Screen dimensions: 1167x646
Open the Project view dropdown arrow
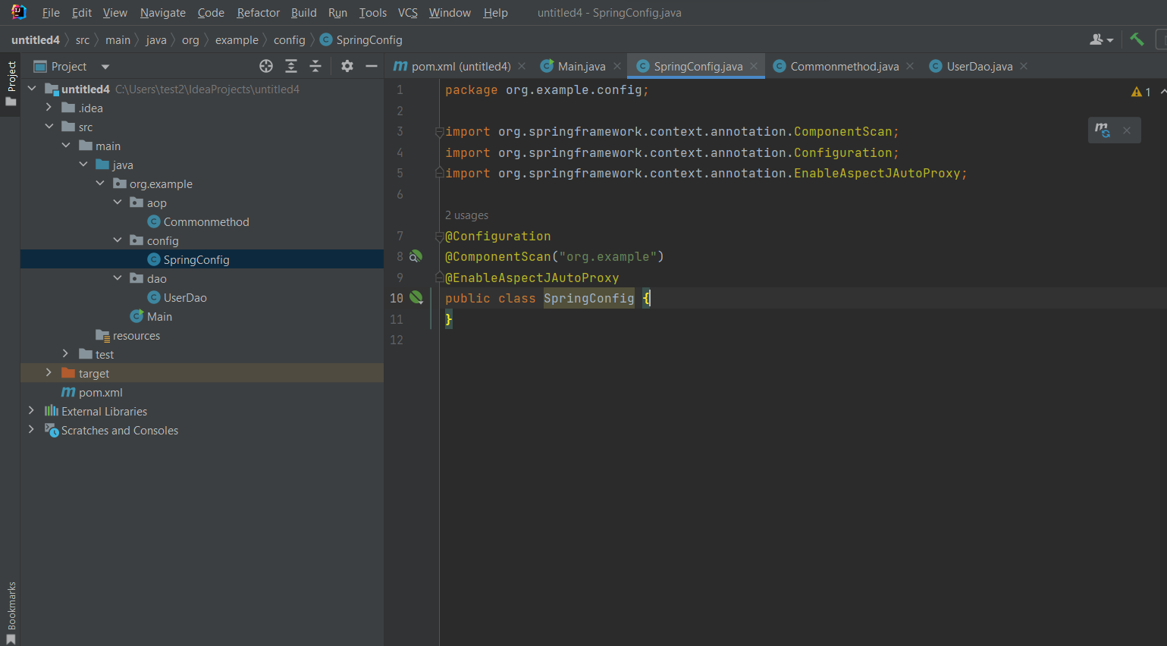click(105, 67)
